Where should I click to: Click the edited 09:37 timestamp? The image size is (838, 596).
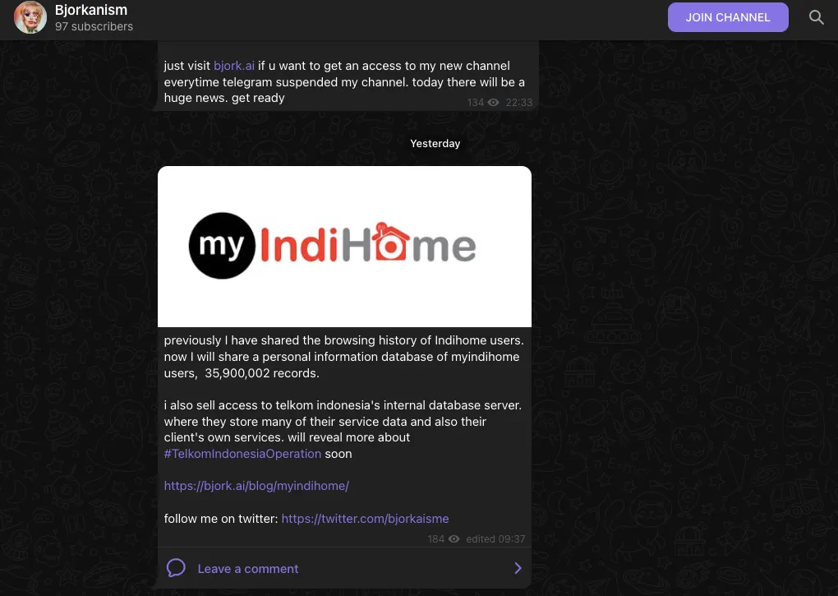coord(495,538)
